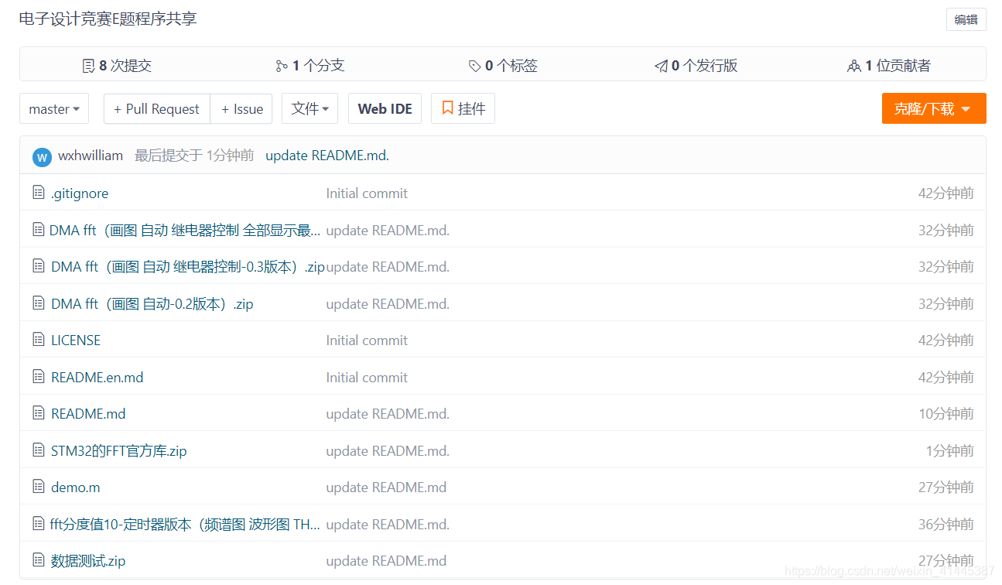
Task: Click the + Issue button
Action: [241, 108]
